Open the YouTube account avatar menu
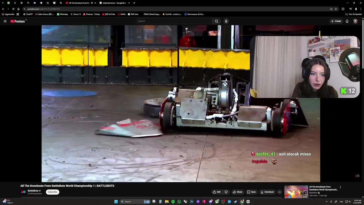This screenshot has width=364, height=205. [x=355, y=21]
